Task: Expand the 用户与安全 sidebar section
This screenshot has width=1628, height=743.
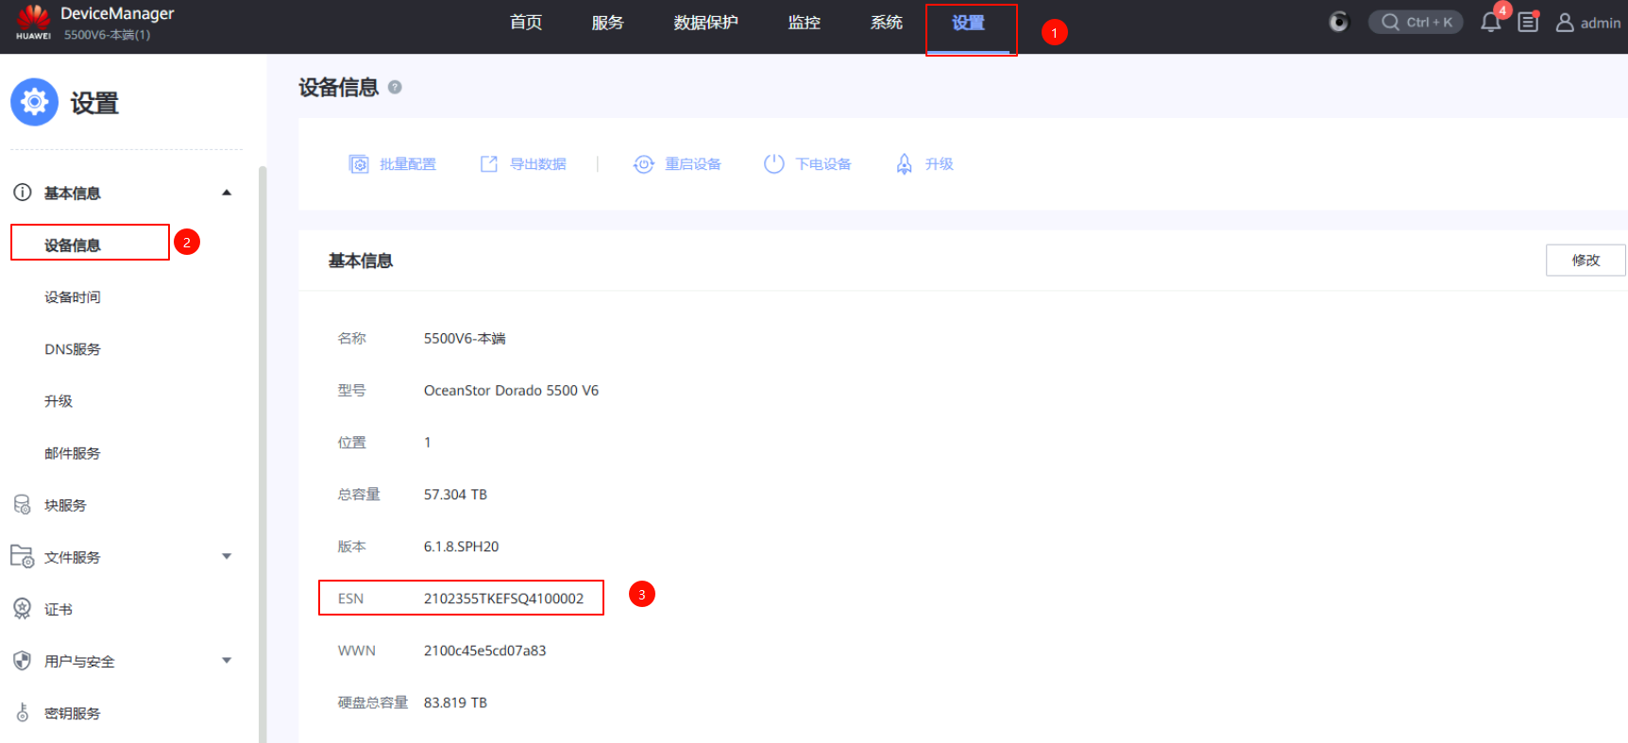Action: pyautogui.click(x=227, y=661)
